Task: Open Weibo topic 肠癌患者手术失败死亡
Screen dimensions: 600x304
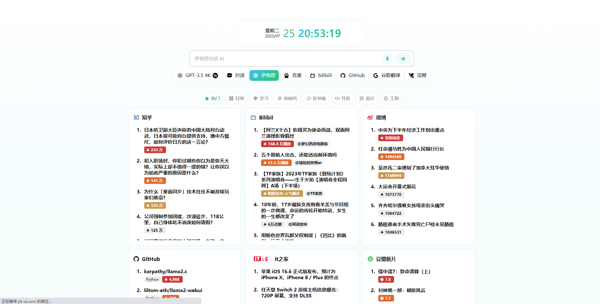Action: (x=416, y=224)
